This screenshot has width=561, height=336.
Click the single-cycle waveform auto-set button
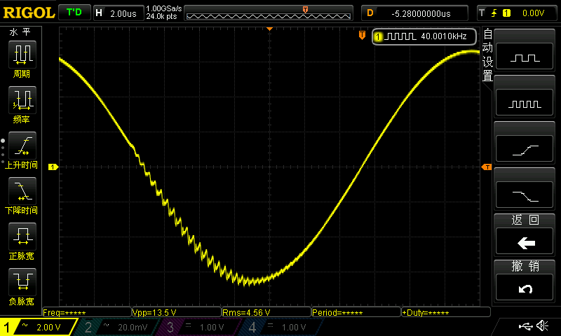click(x=525, y=57)
